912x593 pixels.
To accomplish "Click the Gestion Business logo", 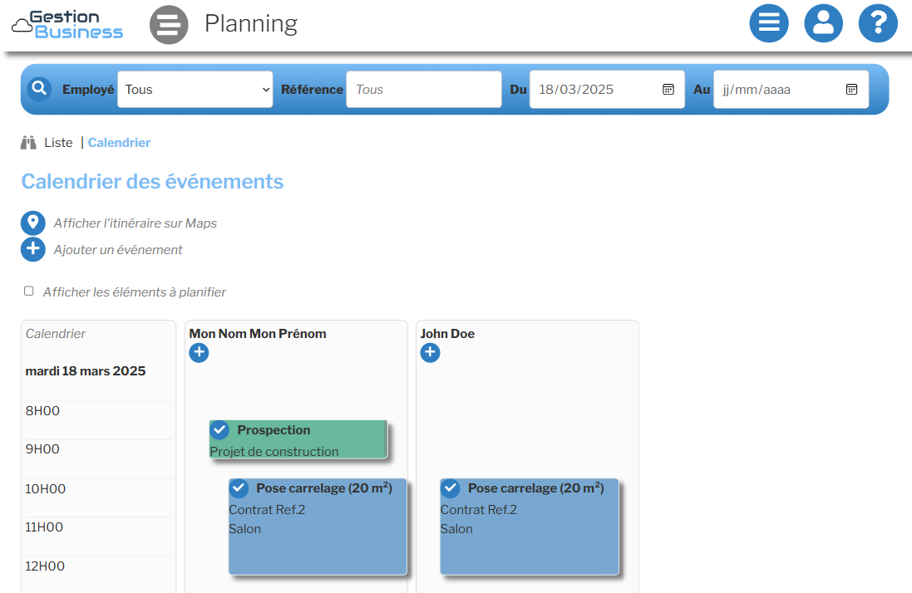I will click(x=67, y=25).
